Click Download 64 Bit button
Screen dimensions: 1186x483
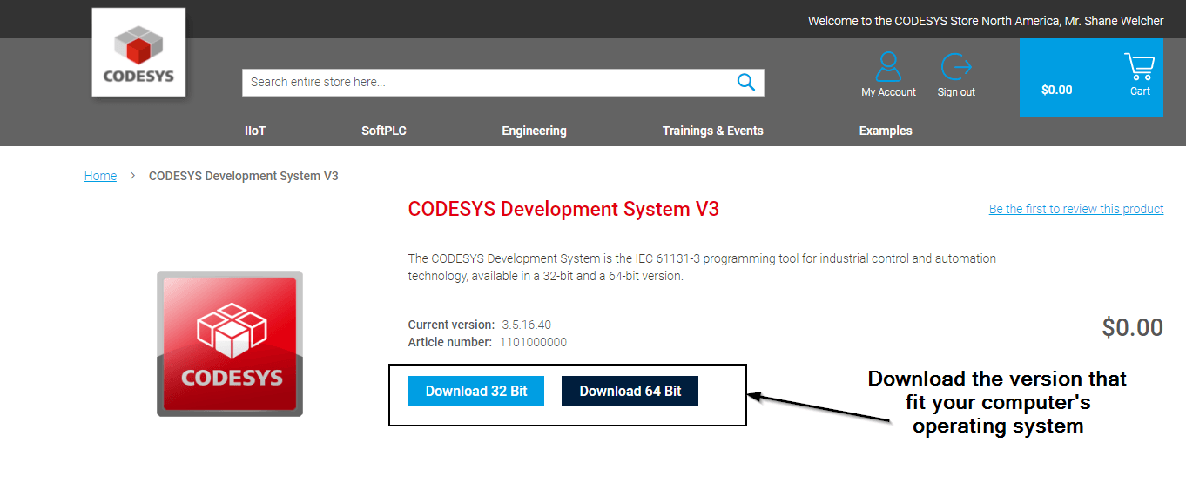[630, 392]
